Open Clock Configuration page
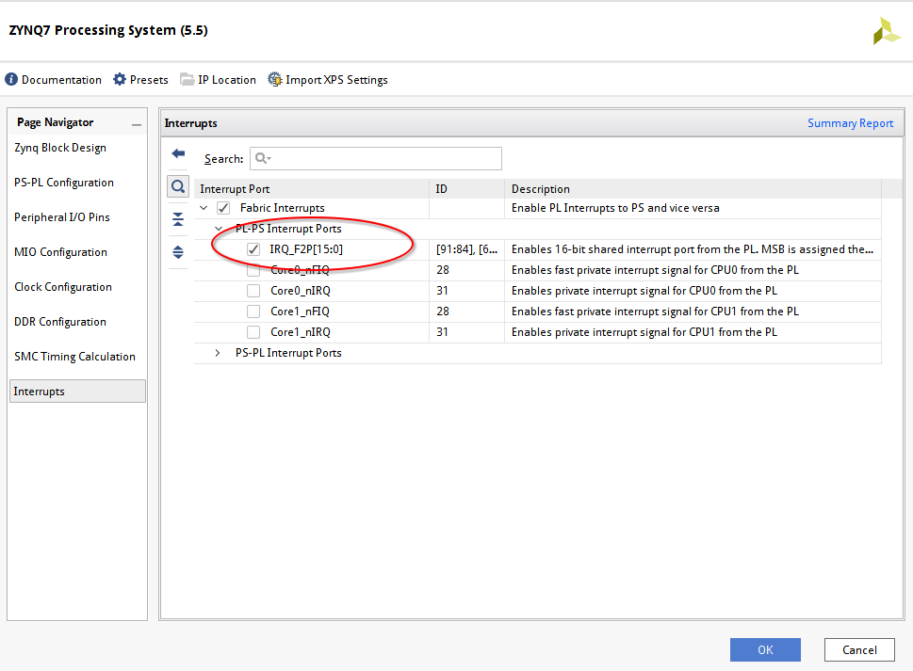The image size is (913, 671). (63, 287)
